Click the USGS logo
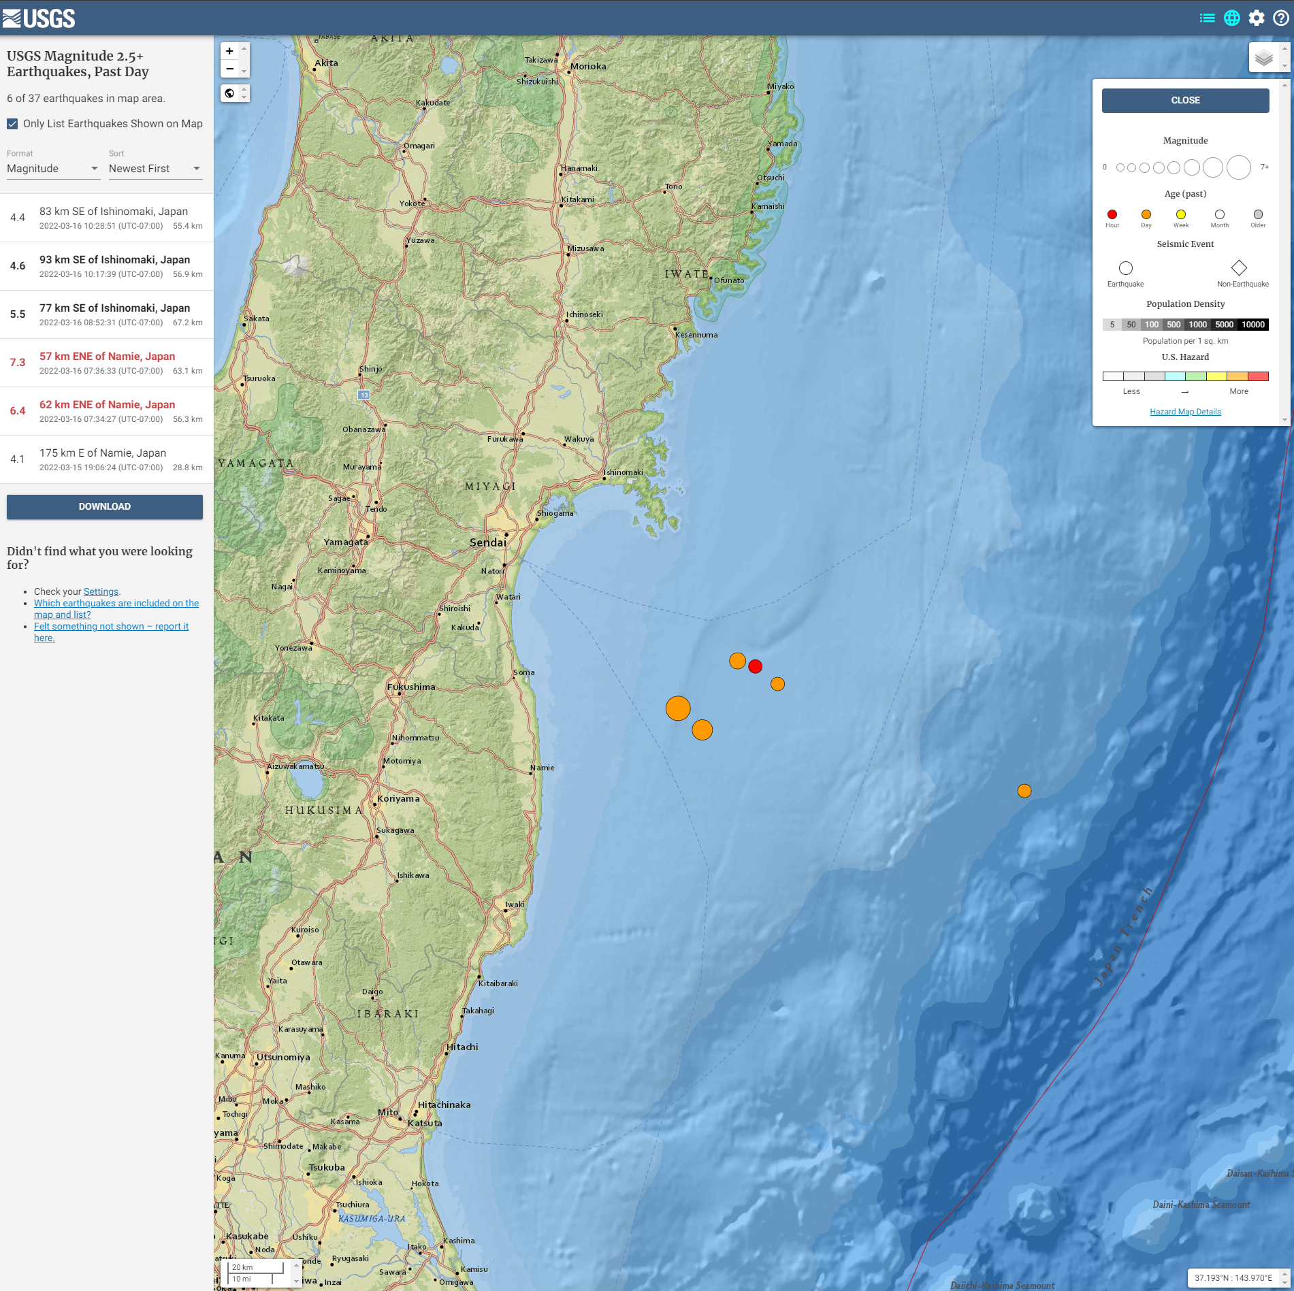 (39, 18)
